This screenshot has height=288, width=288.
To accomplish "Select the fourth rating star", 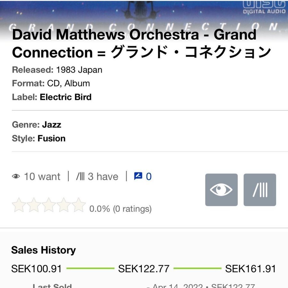I will click(x=64, y=205).
